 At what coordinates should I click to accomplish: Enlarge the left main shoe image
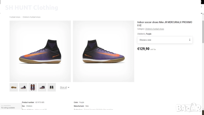40,51
